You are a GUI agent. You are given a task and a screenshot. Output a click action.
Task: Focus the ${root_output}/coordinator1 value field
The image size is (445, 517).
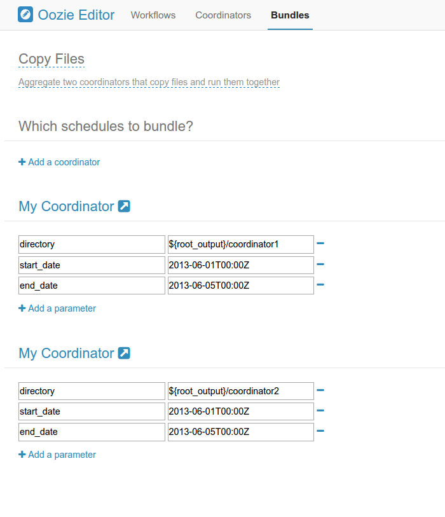(x=241, y=244)
